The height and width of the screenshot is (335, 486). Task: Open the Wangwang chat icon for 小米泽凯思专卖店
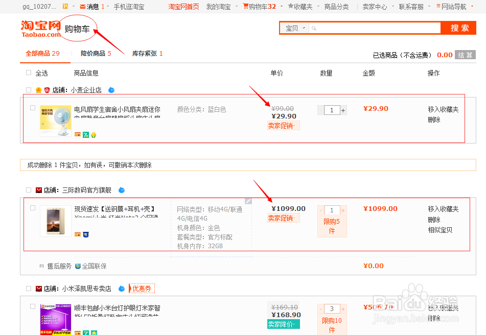[x=122, y=289]
